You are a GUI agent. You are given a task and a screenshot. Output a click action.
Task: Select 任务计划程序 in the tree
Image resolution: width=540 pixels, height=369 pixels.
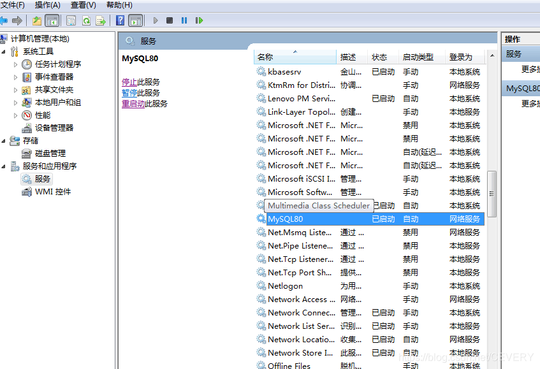click(58, 64)
